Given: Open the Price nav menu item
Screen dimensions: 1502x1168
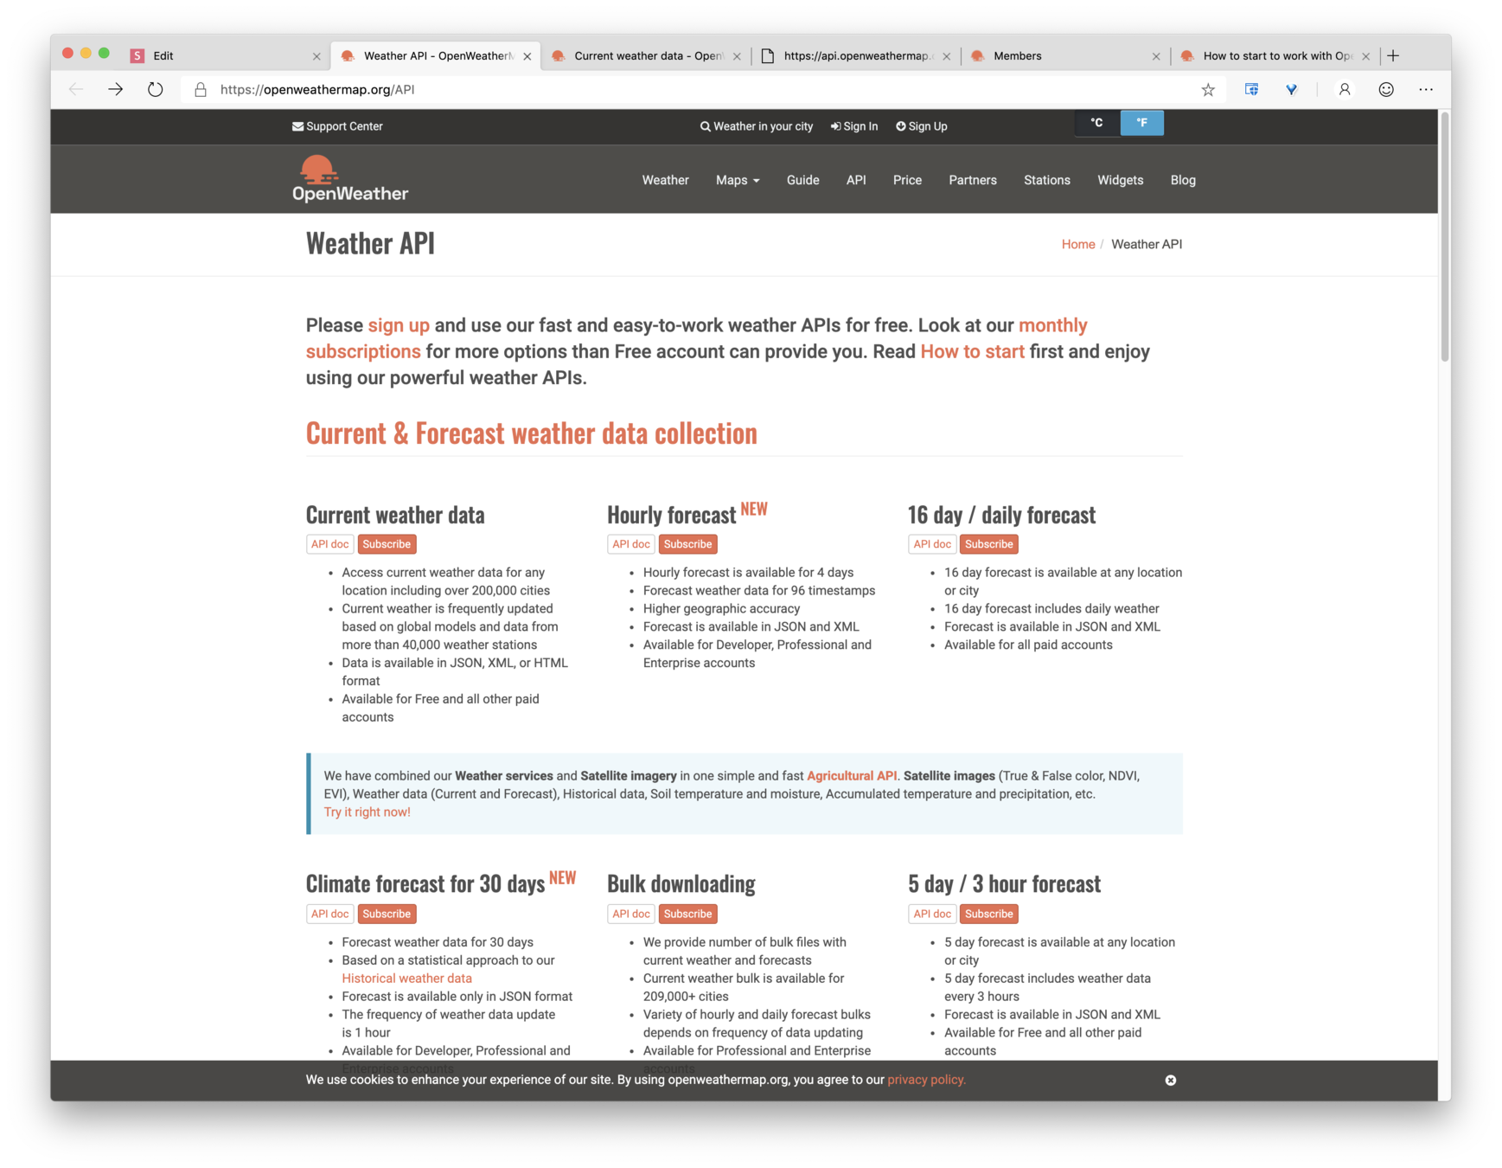Looking at the screenshot, I should (907, 180).
